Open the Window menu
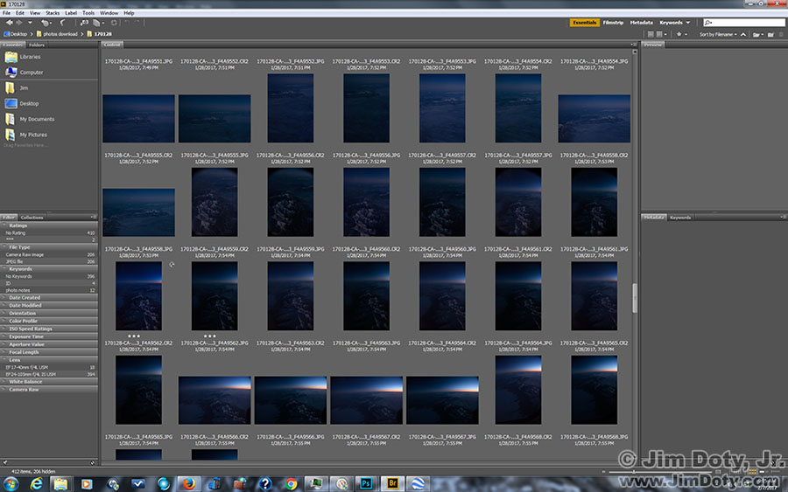 (x=109, y=13)
